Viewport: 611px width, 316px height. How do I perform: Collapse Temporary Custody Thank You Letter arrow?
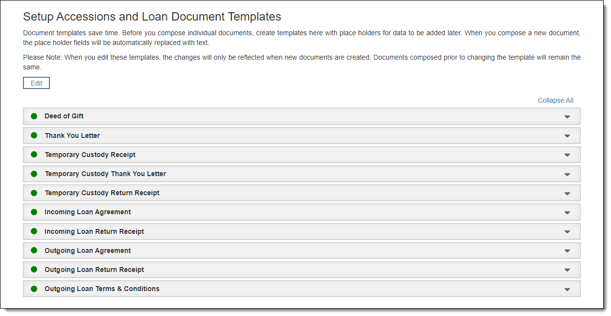(567, 174)
